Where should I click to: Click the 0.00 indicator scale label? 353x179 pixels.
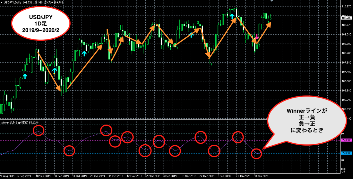(x=344, y=168)
